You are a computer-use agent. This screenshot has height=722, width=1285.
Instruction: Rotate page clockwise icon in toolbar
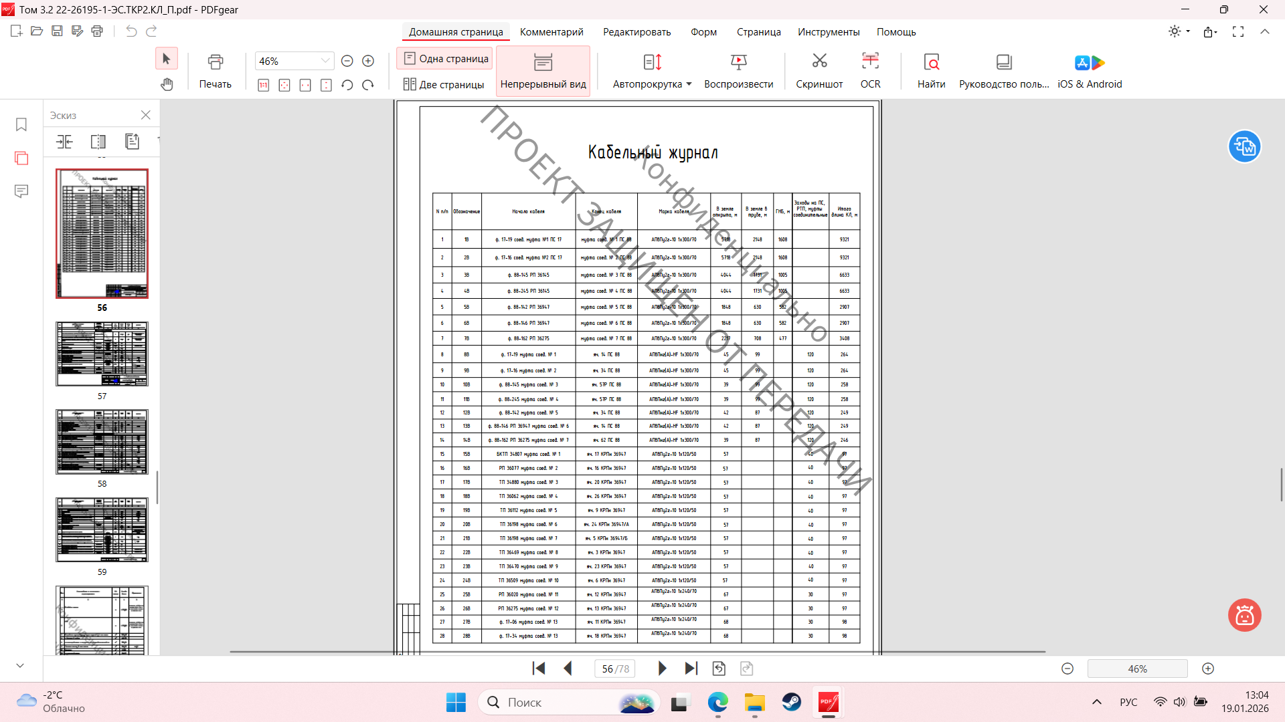(x=368, y=85)
